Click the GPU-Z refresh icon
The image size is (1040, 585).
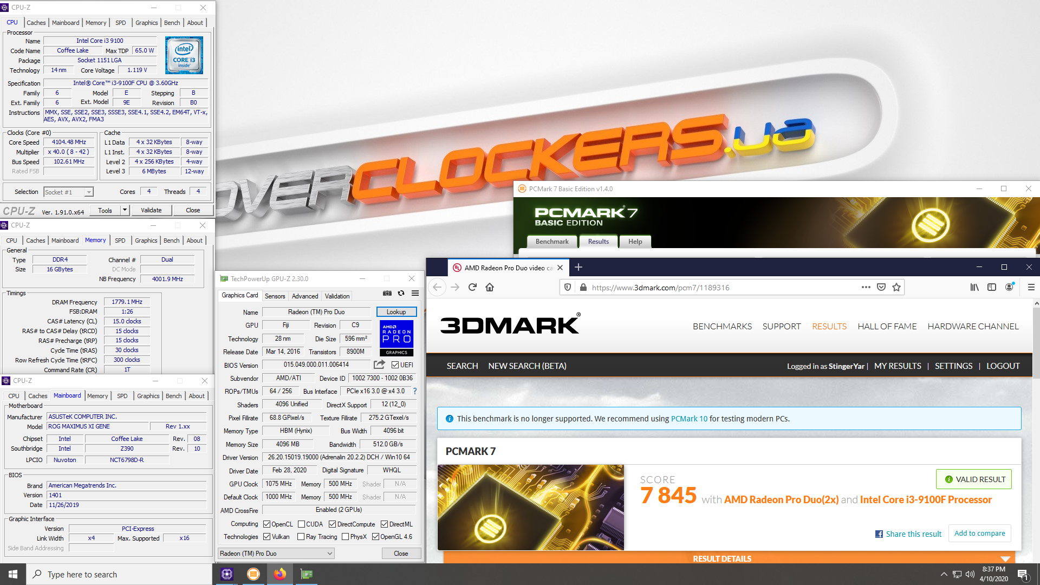(401, 293)
